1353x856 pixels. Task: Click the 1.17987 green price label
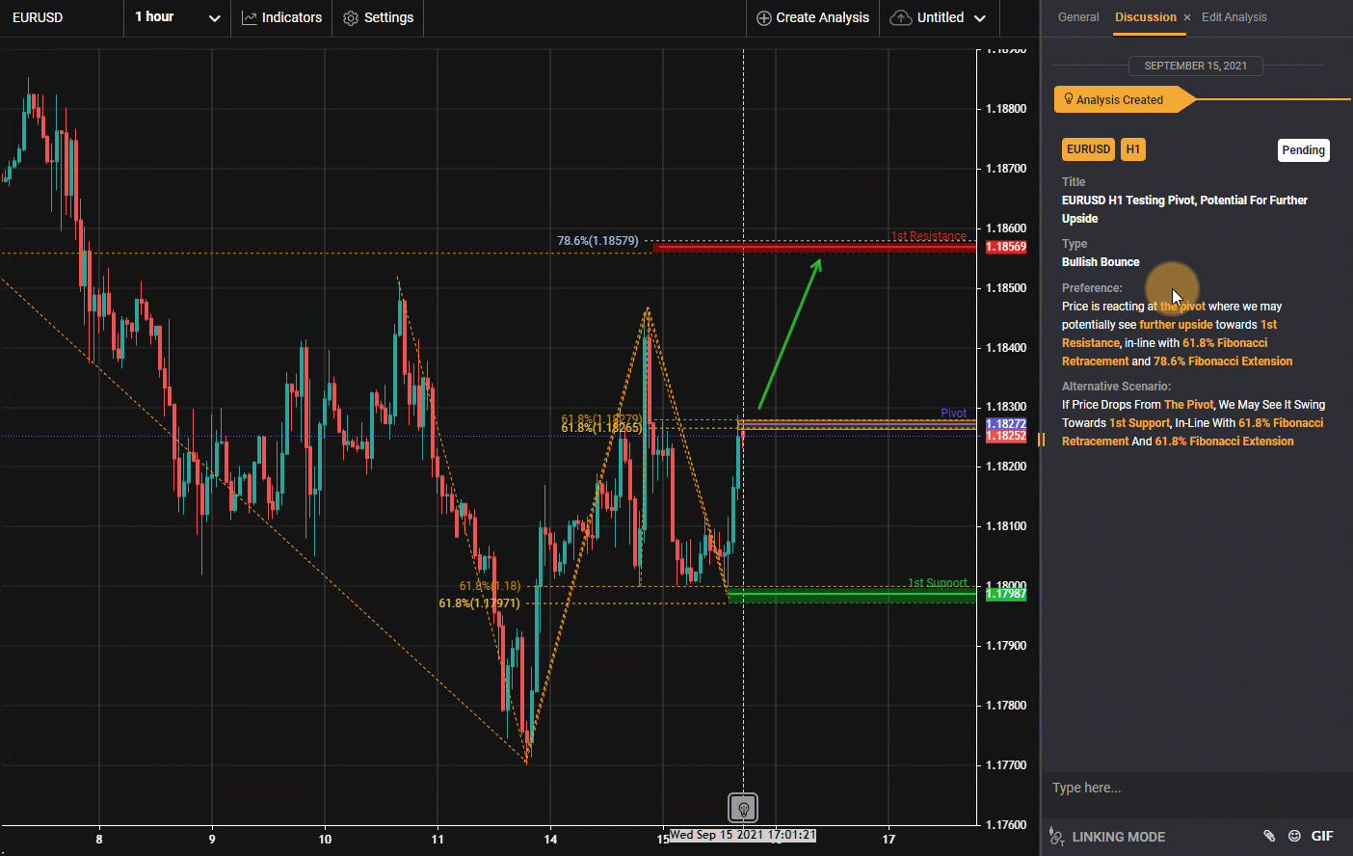pos(1005,594)
